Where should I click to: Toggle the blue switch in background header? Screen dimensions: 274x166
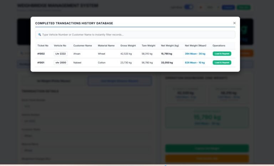pos(189,7)
